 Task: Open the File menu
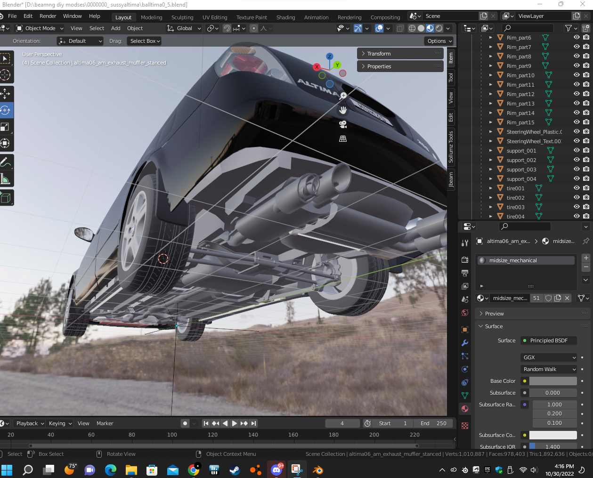point(13,16)
